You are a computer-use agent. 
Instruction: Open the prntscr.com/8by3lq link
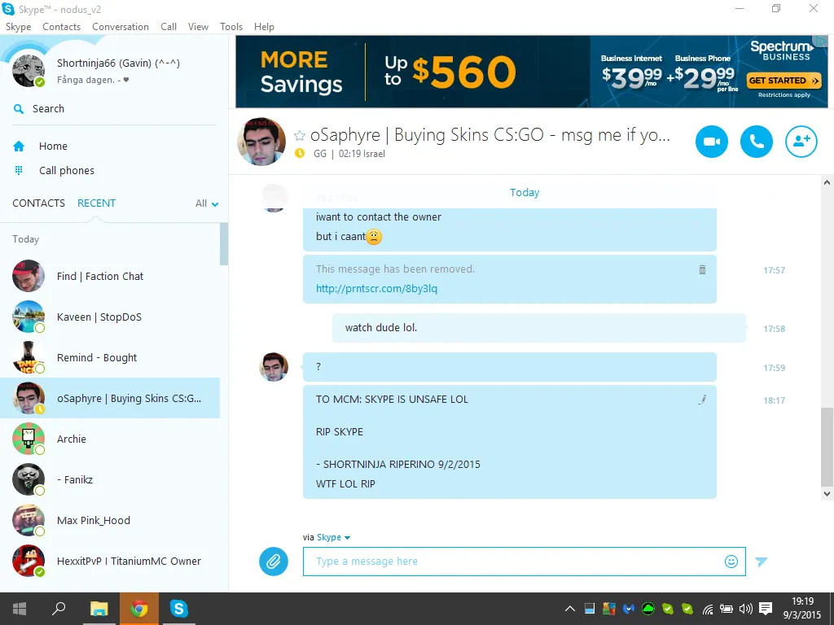pos(376,289)
